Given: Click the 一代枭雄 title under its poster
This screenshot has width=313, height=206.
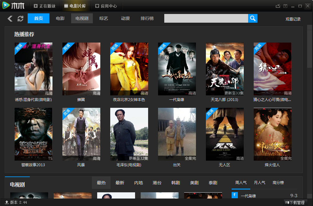Looking at the screenshot, I should click(177, 99).
